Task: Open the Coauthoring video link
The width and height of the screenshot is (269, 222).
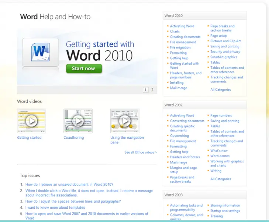Action: click(x=74, y=138)
